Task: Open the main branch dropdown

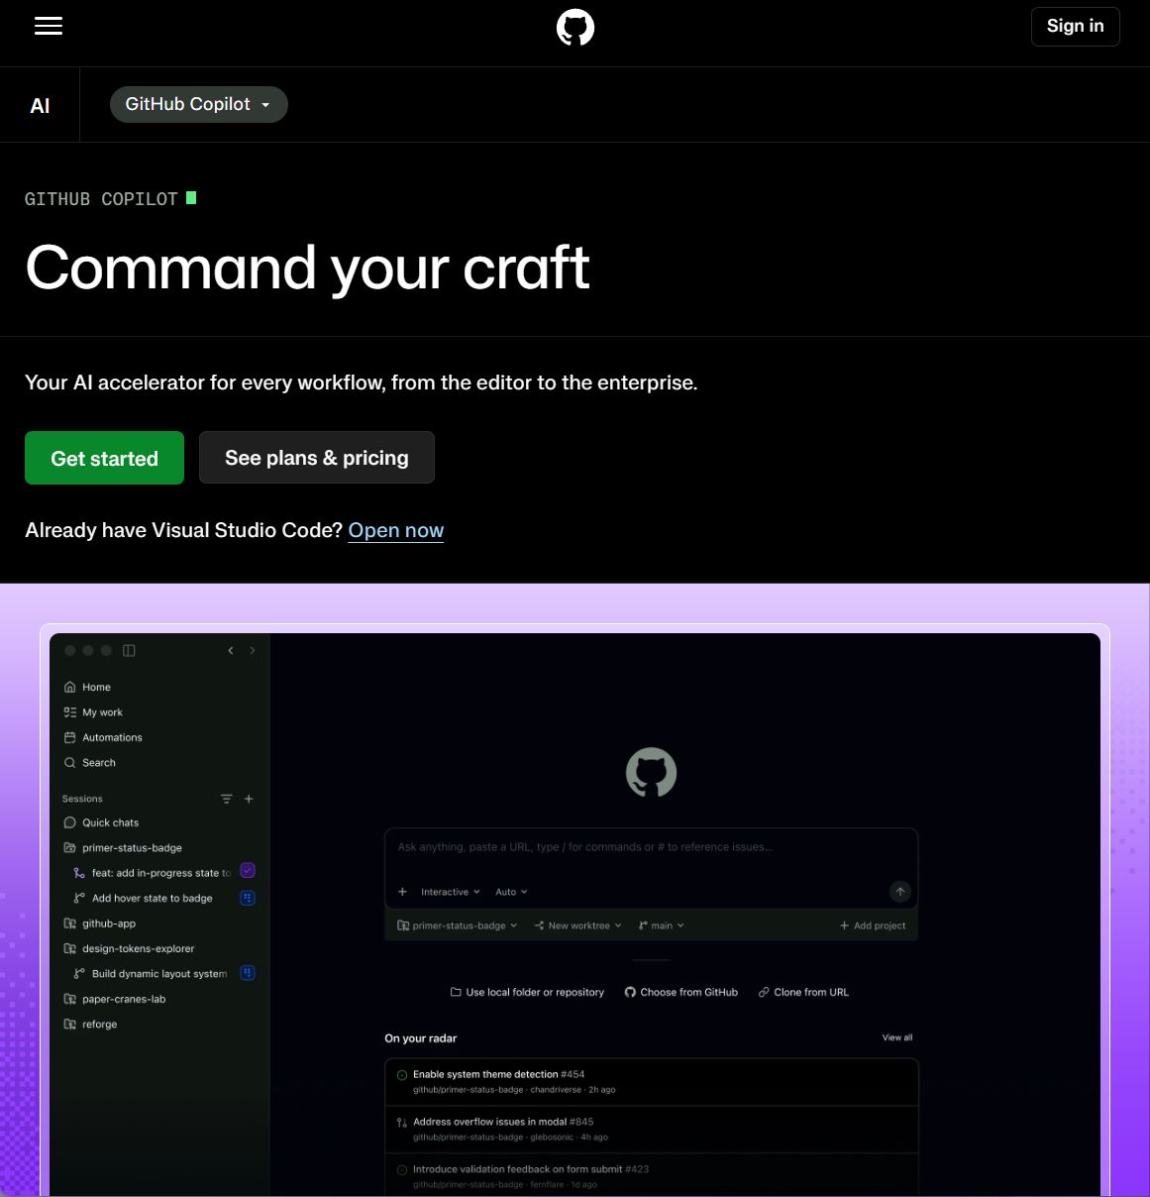Action: (x=661, y=925)
